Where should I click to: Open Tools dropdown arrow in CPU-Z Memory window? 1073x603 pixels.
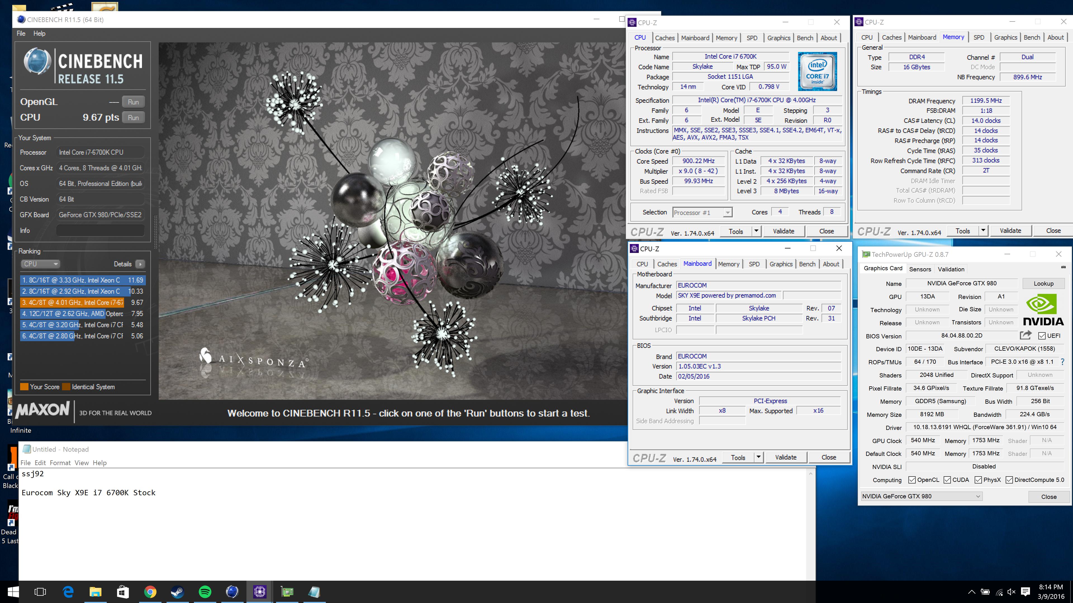(983, 231)
